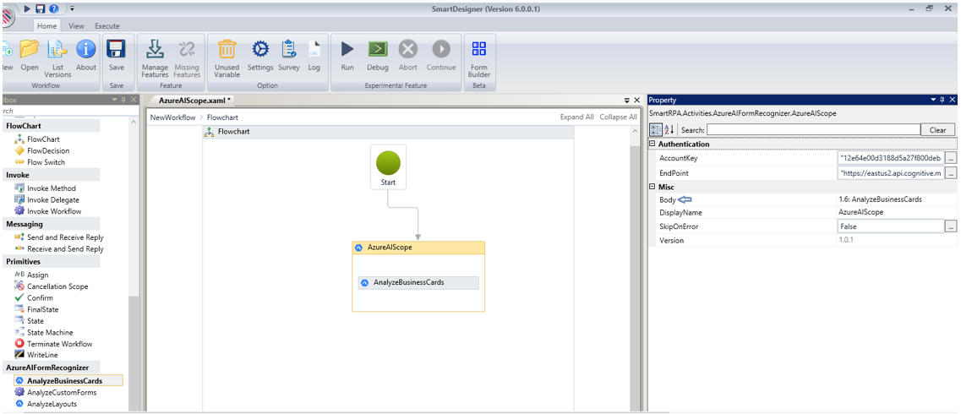The width and height of the screenshot is (961, 414).
Task: Click the Property search input field
Action: pyautogui.click(x=813, y=130)
